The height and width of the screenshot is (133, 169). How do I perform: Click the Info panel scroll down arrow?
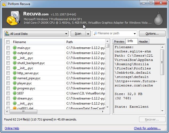162,111
